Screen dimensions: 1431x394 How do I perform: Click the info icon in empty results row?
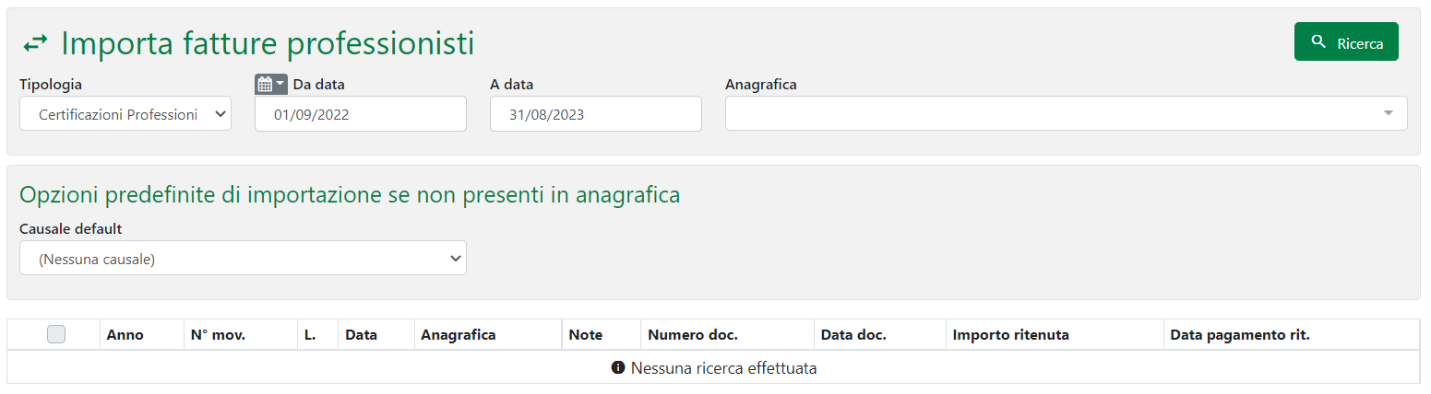tap(618, 368)
